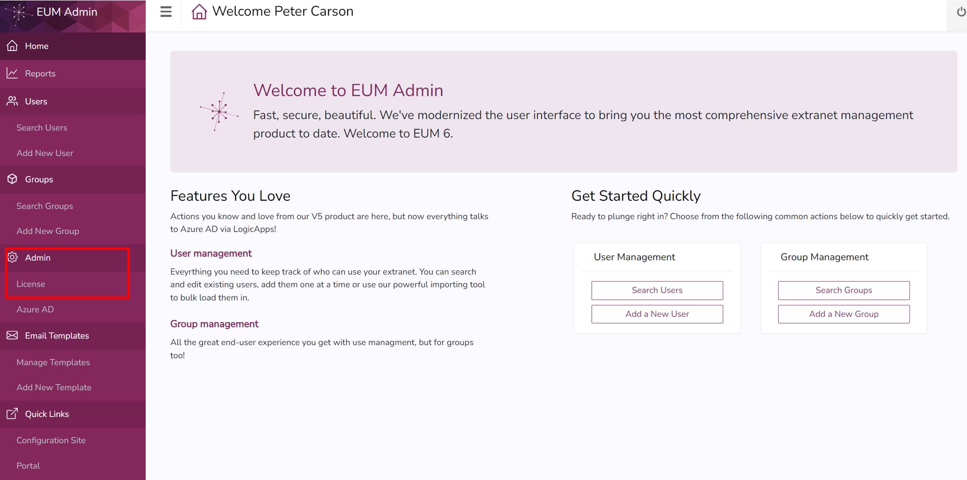967x480 pixels.
Task: Click the Users people icon
Action: click(12, 101)
